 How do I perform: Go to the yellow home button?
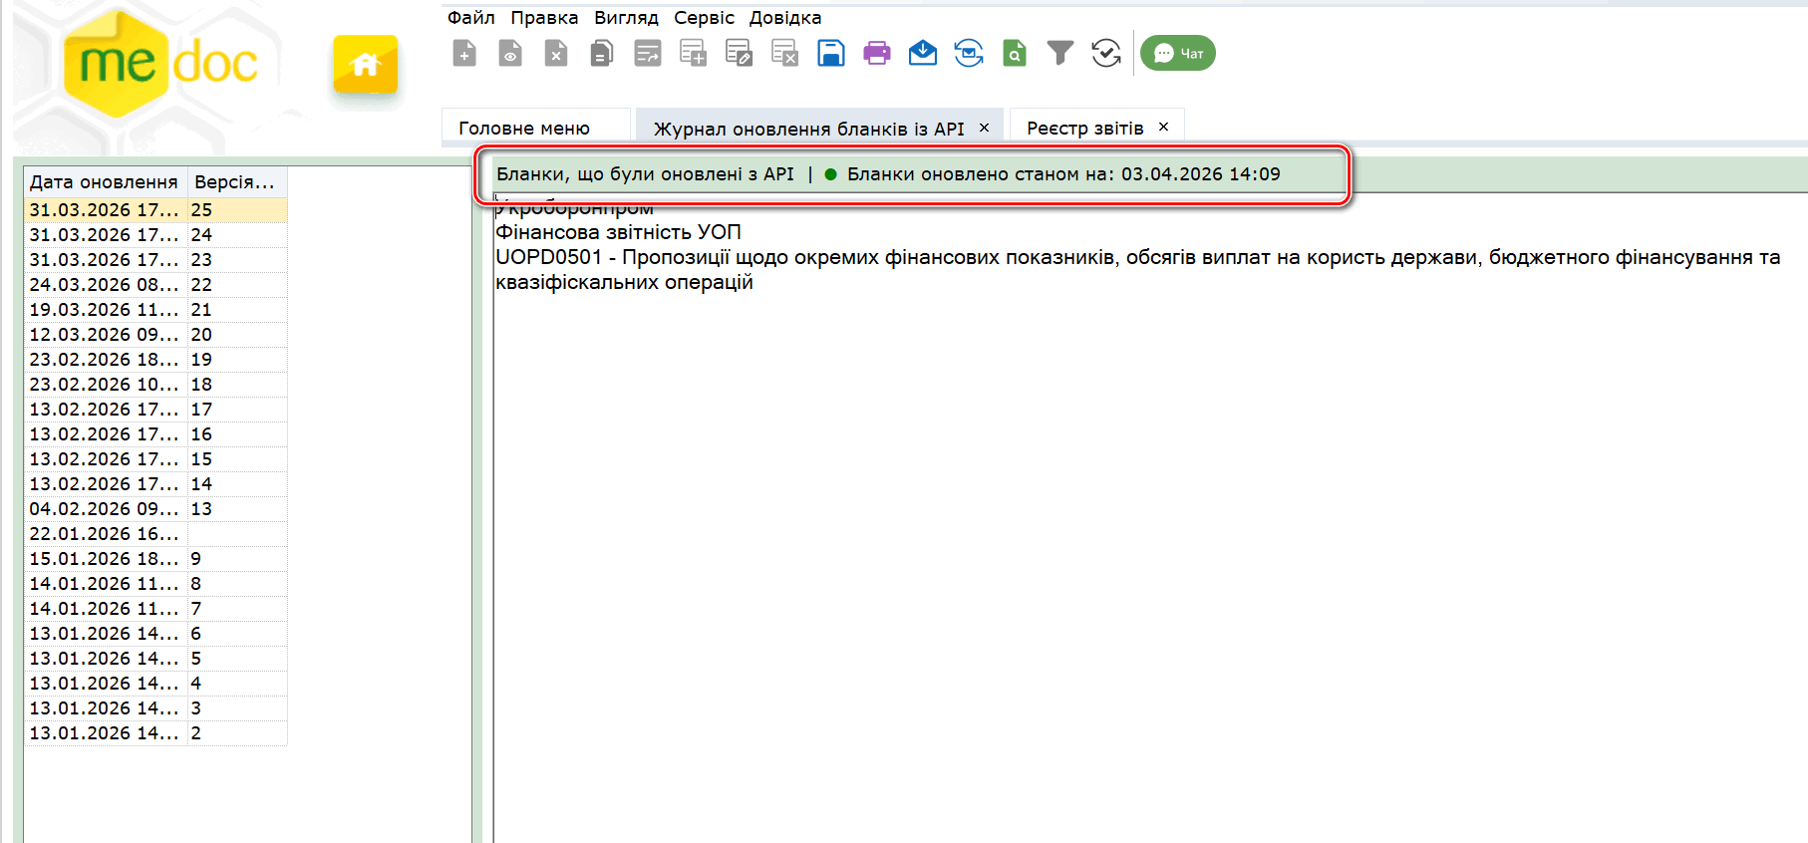point(366,65)
